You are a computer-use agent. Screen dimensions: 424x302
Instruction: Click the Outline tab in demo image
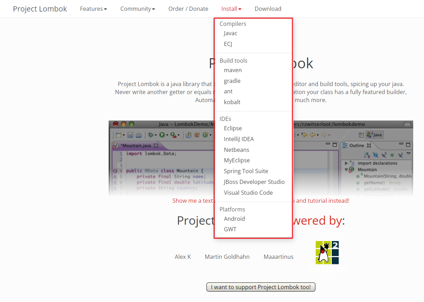pos(357,145)
